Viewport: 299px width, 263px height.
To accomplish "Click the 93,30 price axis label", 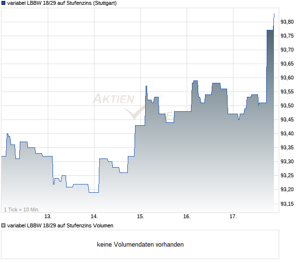I will coord(287,161).
